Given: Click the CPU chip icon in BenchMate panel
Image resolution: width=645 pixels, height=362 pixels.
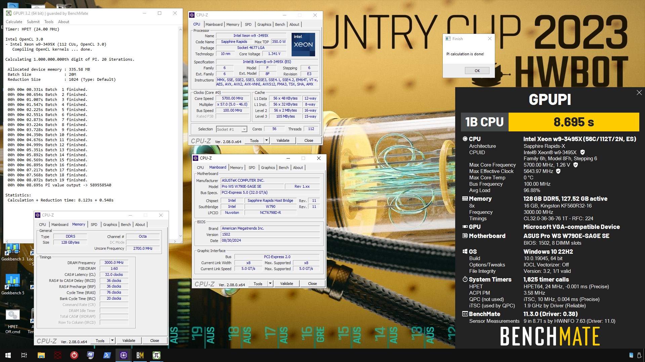Looking at the screenshot, I should pos(465,139).
